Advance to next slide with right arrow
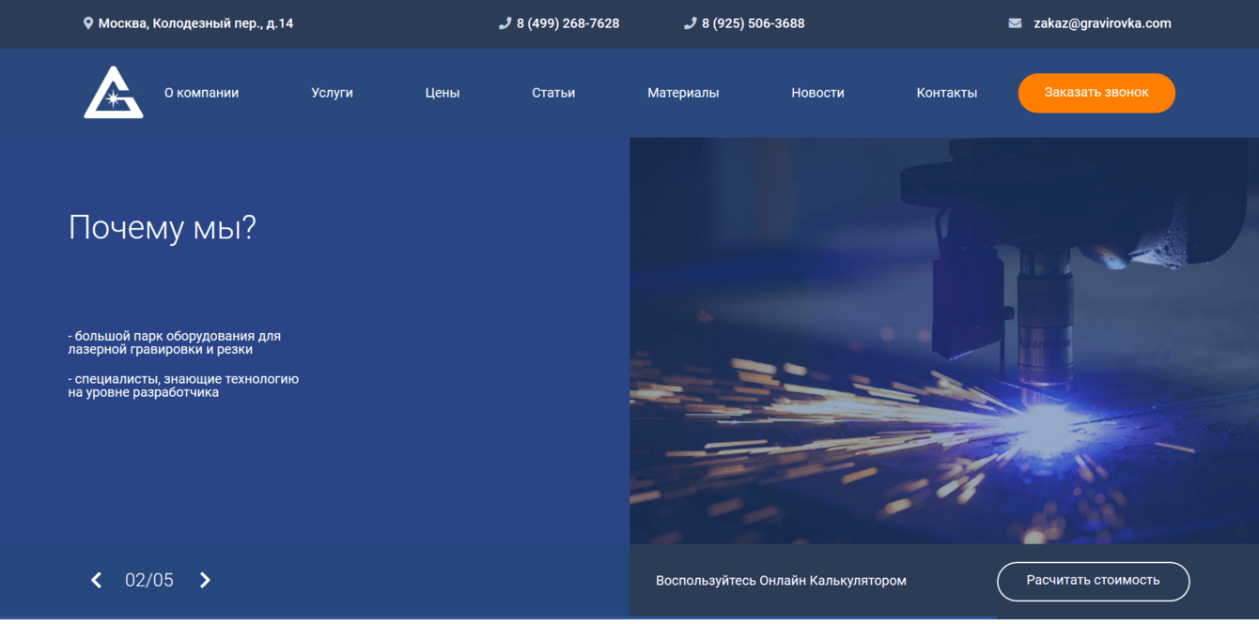The width and height of the screenshot is (1259, 624). click(x=205, y=580)
